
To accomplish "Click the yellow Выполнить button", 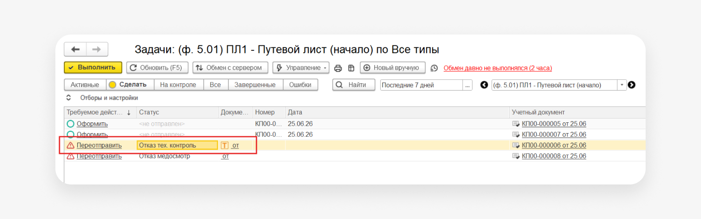I will click(x=93, y=68).
